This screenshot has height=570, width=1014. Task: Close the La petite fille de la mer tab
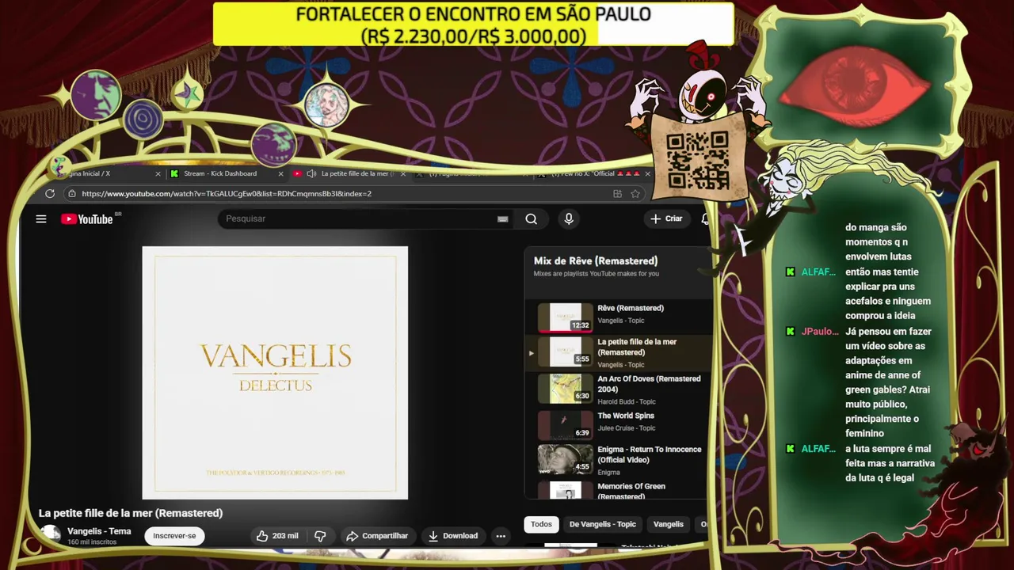[403, 173]
